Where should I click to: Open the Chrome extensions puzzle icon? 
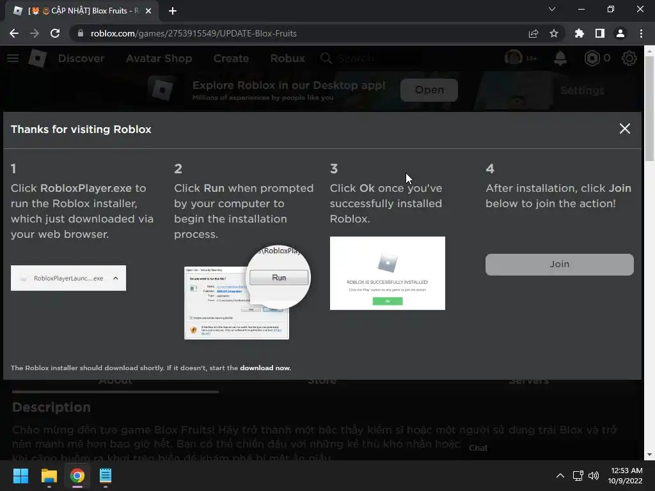579,33
